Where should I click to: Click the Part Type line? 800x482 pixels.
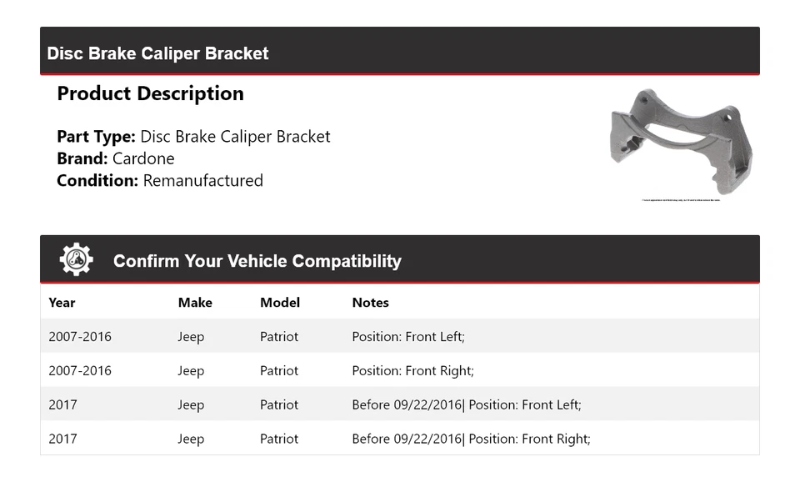193,137
